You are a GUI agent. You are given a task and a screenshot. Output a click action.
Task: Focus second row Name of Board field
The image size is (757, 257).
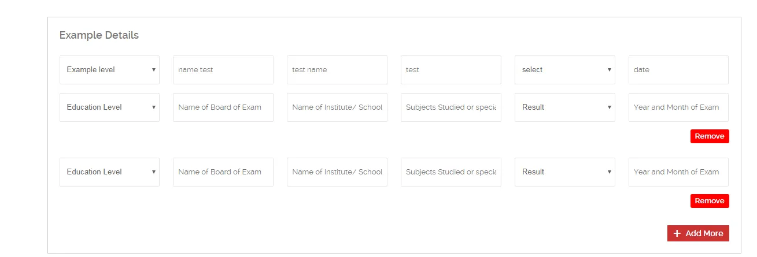tap(223, 107)
